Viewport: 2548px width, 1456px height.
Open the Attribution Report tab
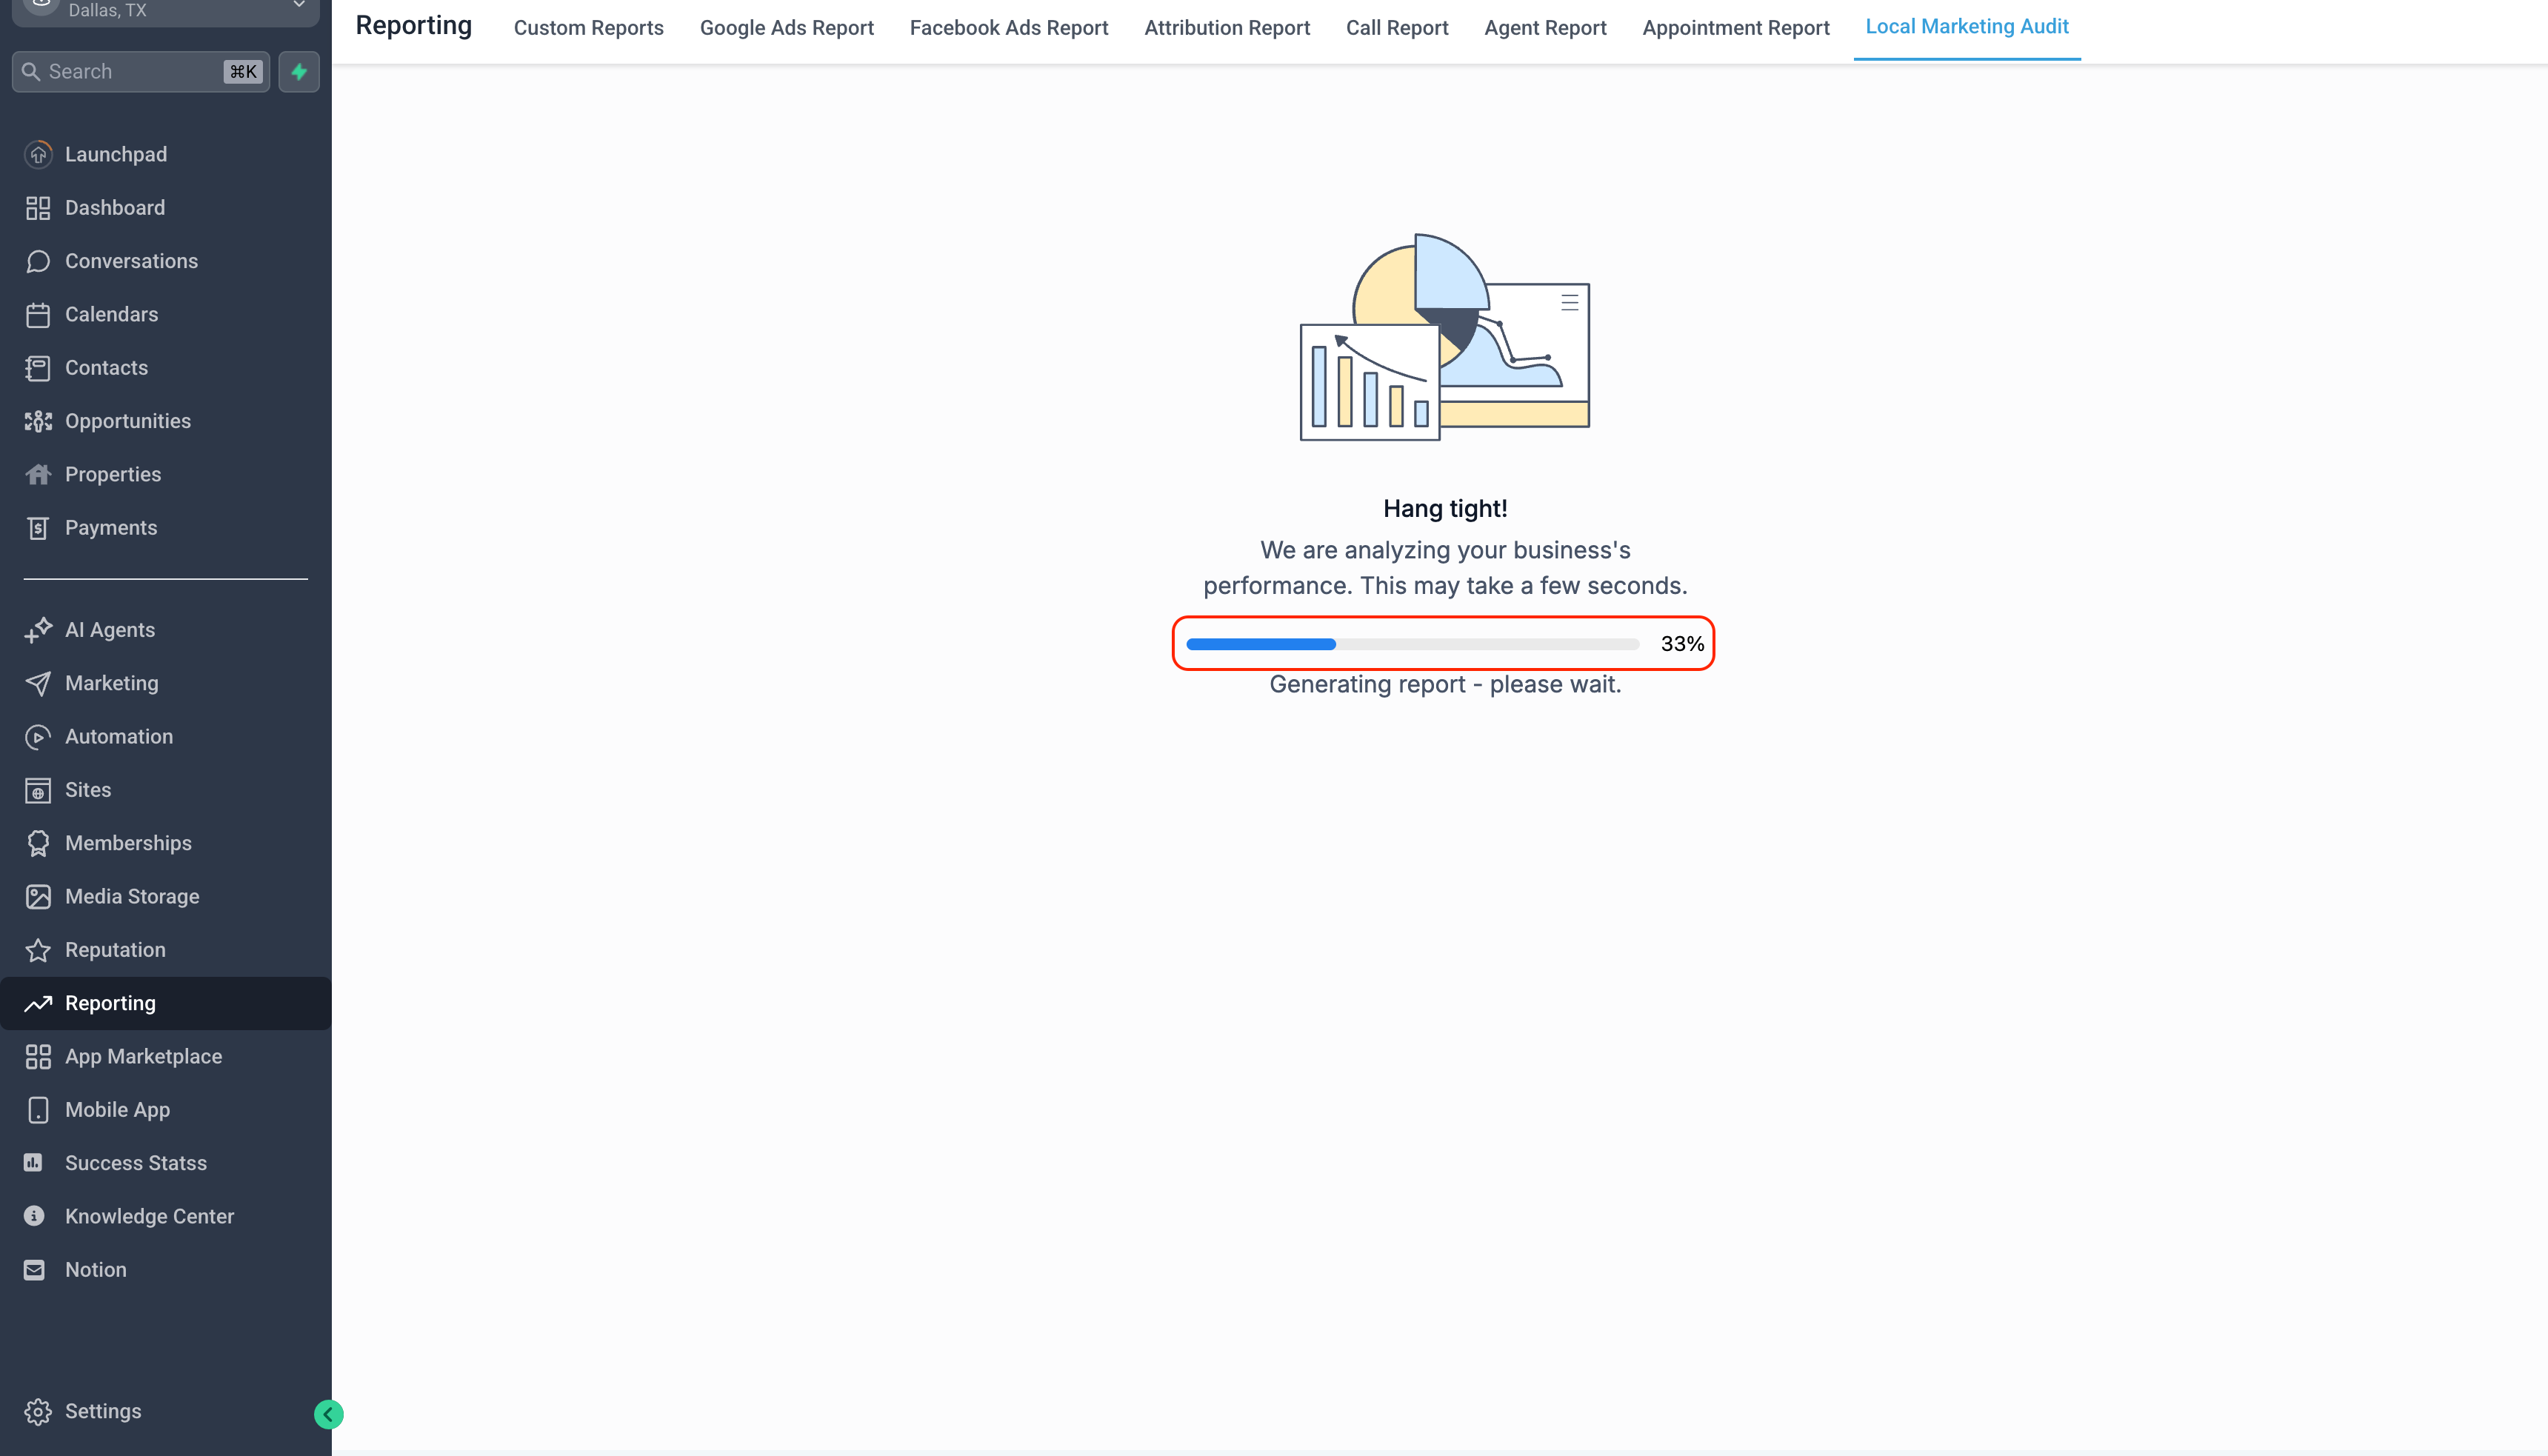tap(1226, 27)
